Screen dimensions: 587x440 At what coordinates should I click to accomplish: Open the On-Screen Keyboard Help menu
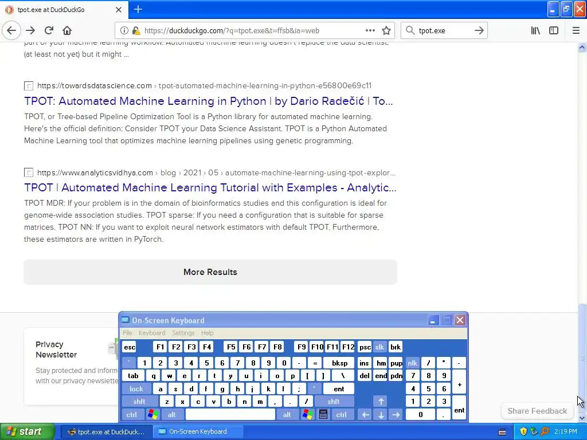207,333
